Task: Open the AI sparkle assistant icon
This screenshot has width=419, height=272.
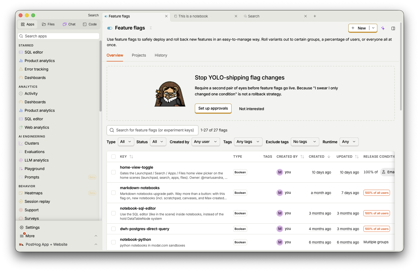Action: 383,28
